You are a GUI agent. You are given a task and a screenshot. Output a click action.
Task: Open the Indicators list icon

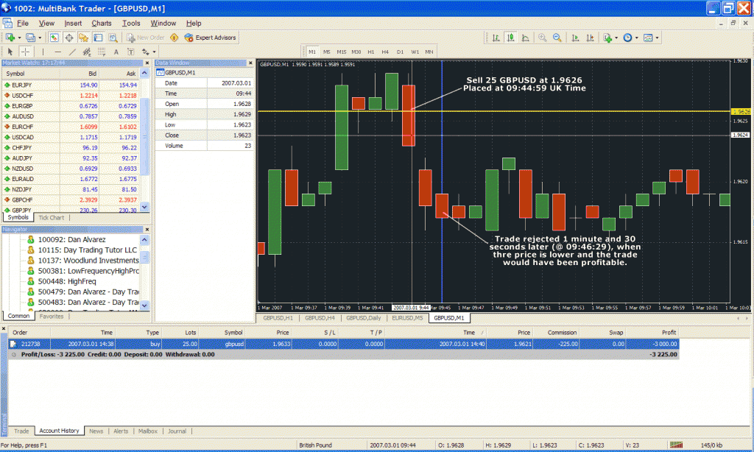[x=607, y=38]
